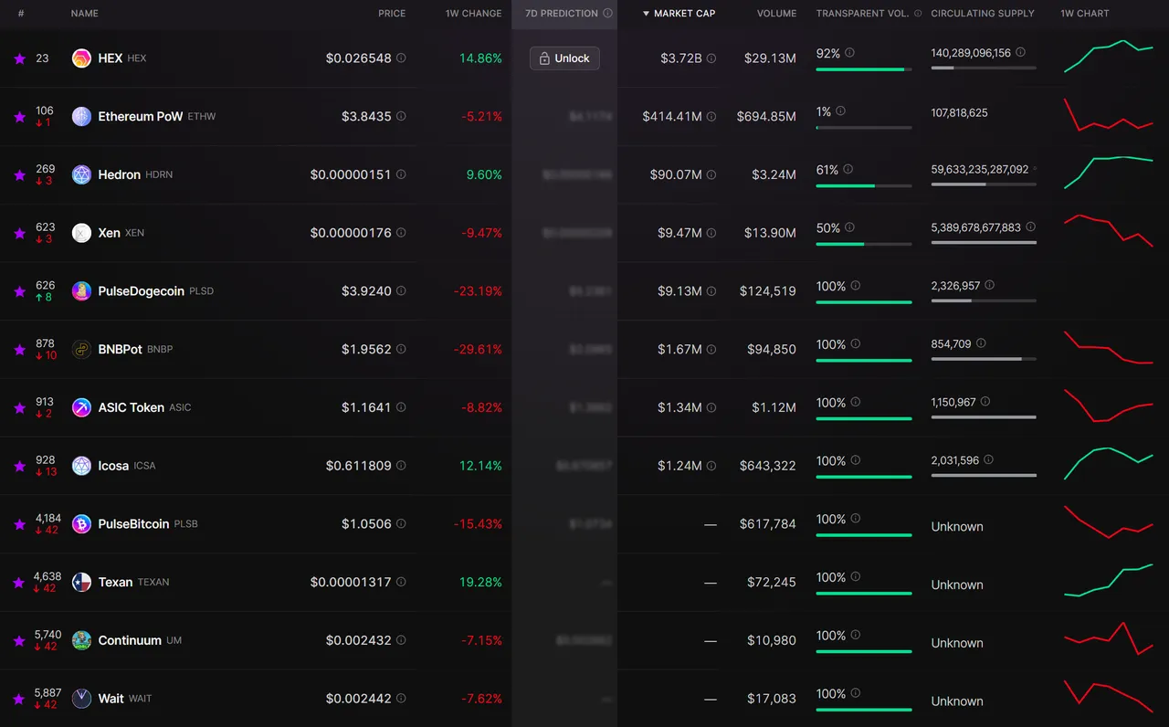The width and height of the screenshot is (1169, 727).
Task: Show info for Ethereum PoW price
Action: tap(401, 117)
